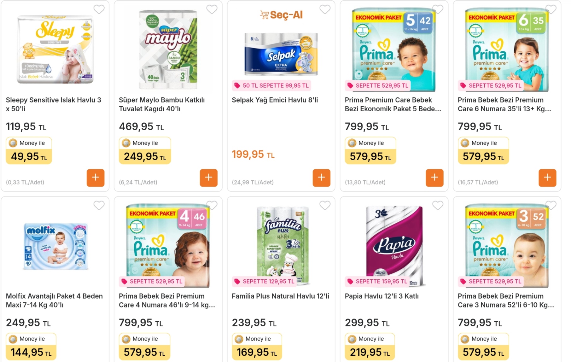Screen dimensions: 571x362
Task: Open Molfix Avantajlı Paket 4 Beden title
Action: [54, 301]
